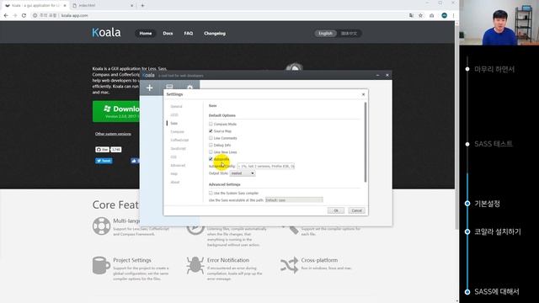Viewport: 539px width, 303px height.
Task: Click the browser forward arrow
Action: tap(15, 15)
